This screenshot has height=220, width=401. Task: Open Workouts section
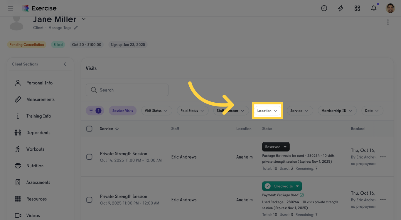pyautogui.click(x=35, y=149)
